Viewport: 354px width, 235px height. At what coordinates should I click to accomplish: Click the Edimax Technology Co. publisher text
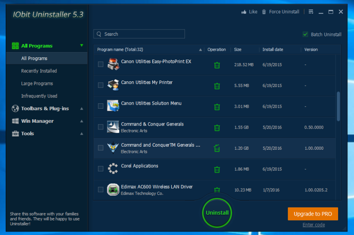click(x=142, y=193)
